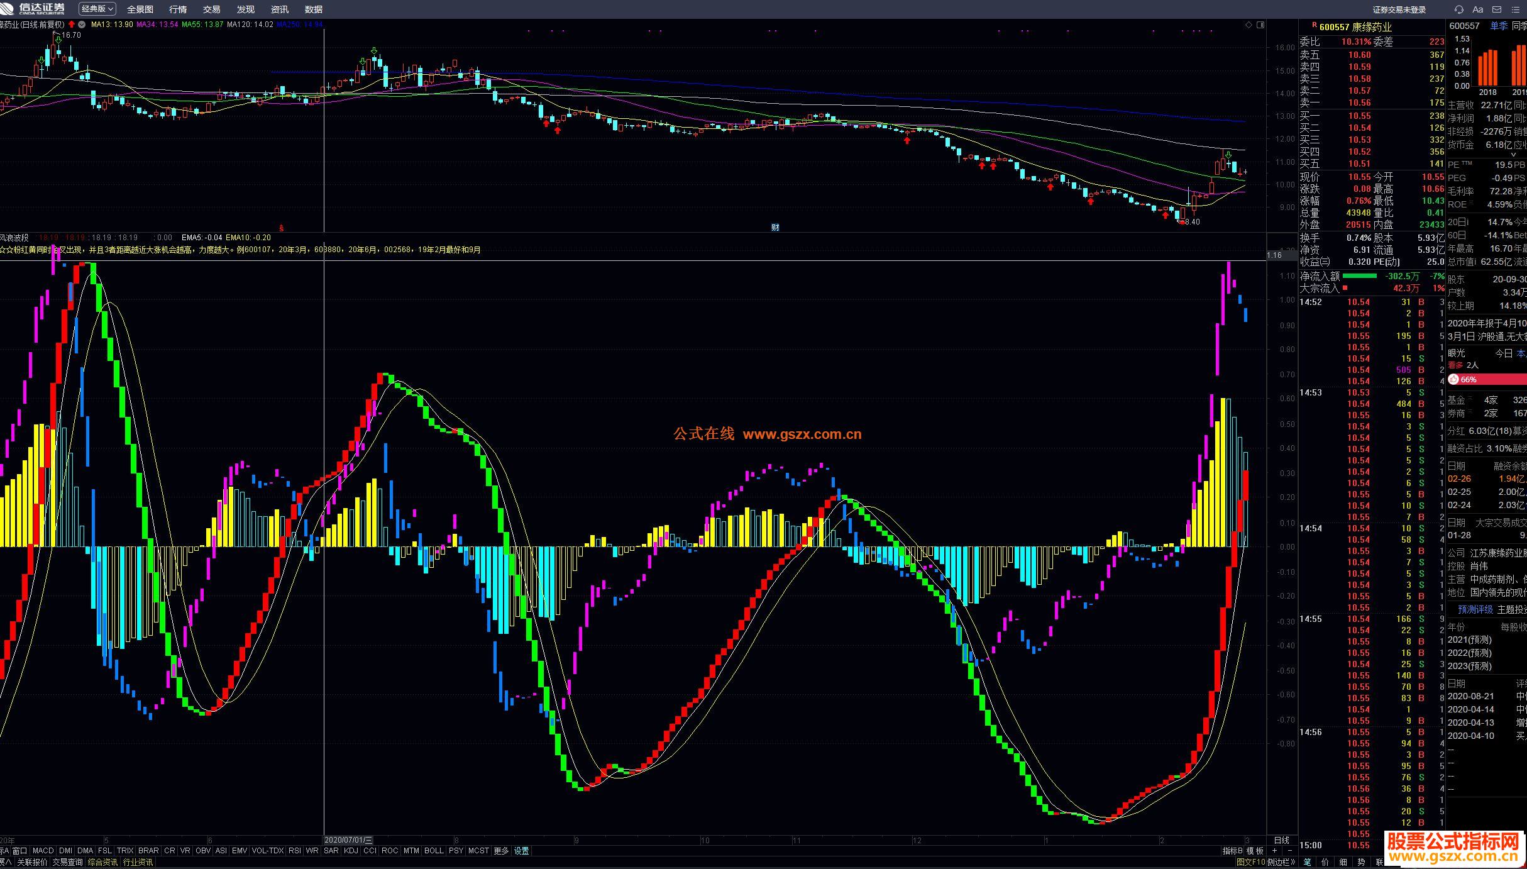This screenshot has height=869, width=1527.
Task: Switch indicator to SAR
Action: pos(331,851)
